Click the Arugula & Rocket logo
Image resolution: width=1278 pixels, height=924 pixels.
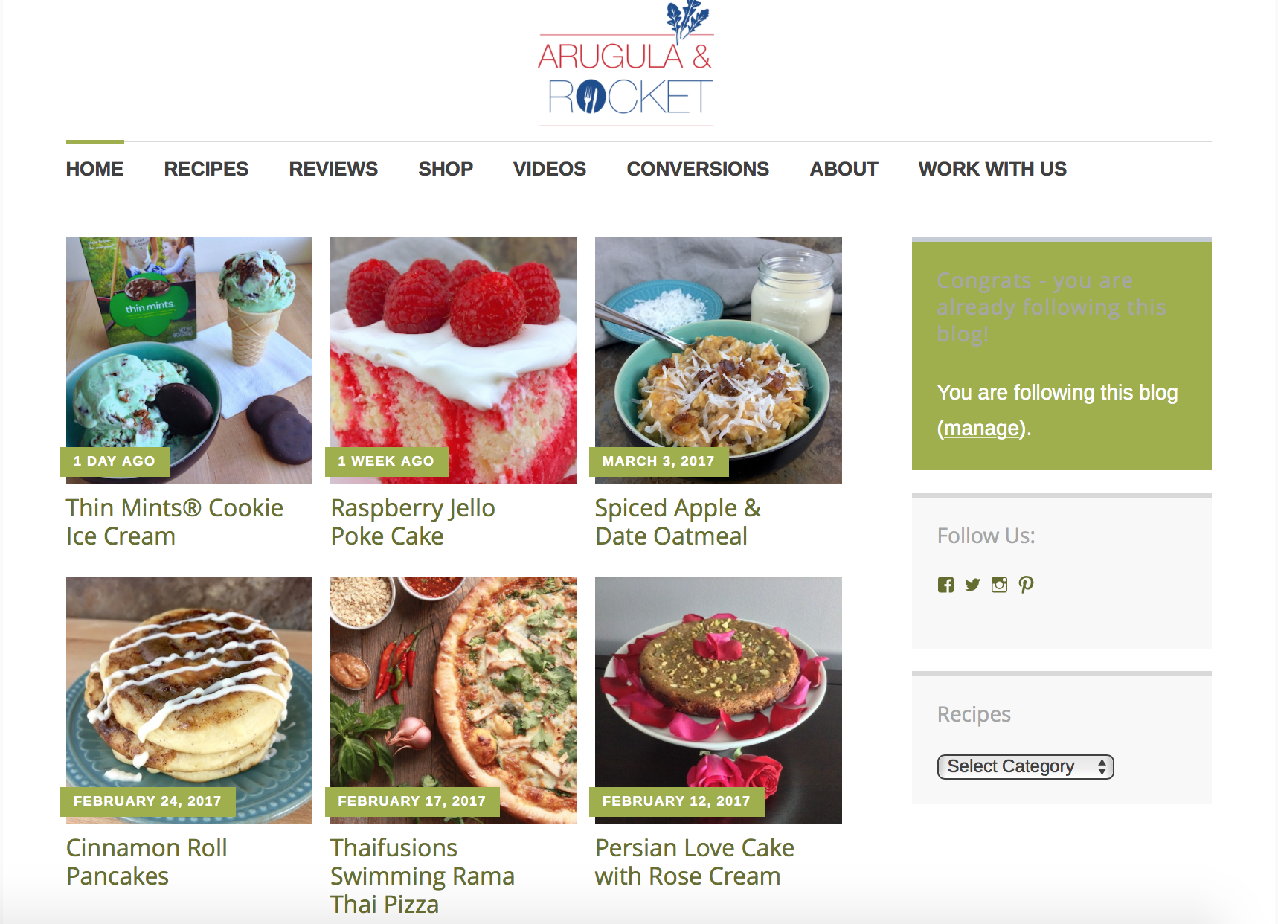[x=626, y=65]
